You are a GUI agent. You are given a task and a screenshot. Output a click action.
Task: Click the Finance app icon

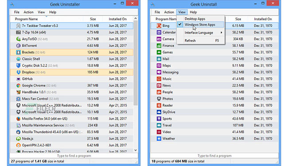coord(159,45)
